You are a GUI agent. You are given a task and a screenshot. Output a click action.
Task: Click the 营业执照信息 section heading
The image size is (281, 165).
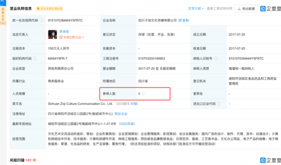[x=21, y=9]
